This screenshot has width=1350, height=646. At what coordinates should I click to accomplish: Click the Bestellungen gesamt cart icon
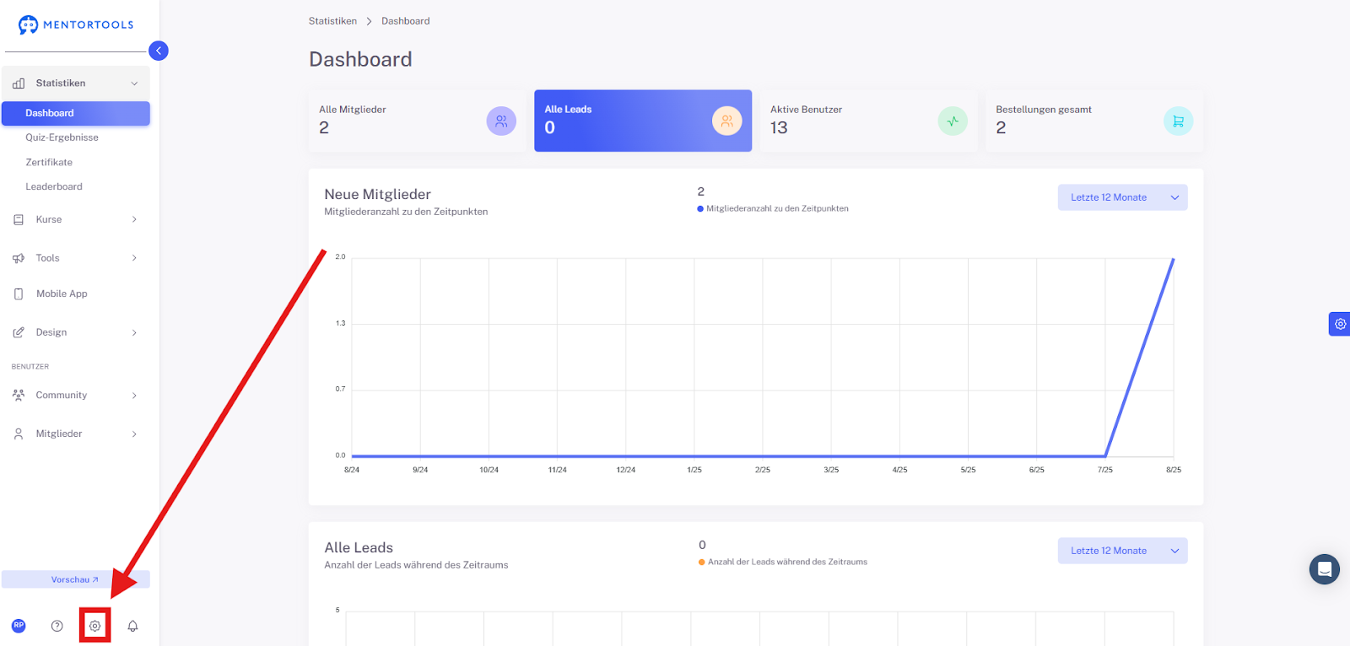[x=1178, y=121]
